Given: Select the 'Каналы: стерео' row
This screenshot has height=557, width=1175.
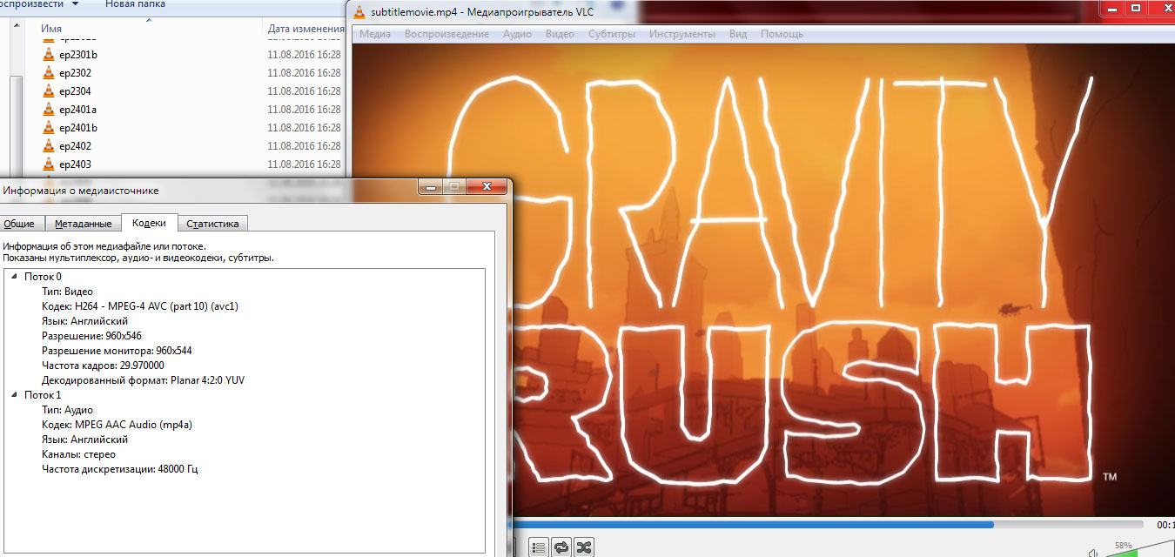Looking at the screenshot, I should [78, 454].
